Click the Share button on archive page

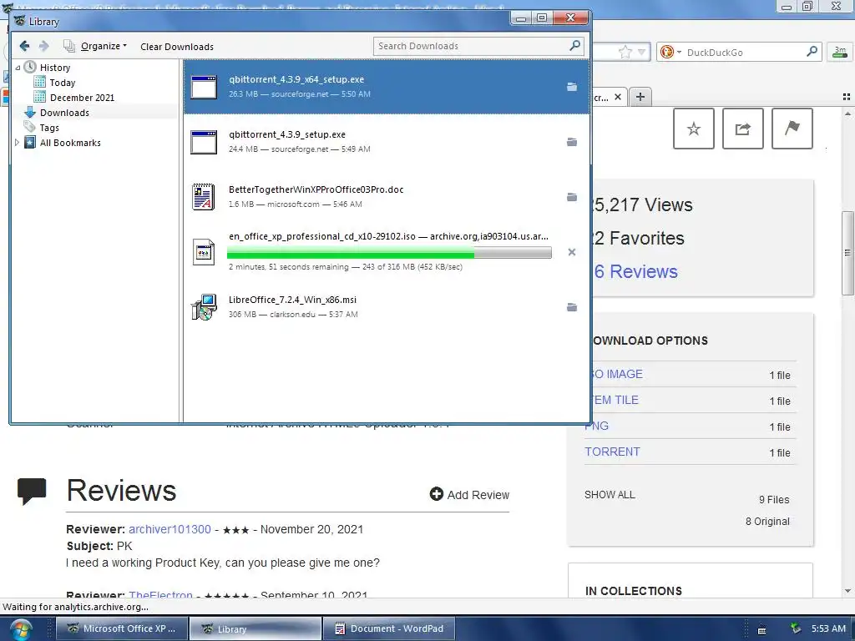[742, 129]
